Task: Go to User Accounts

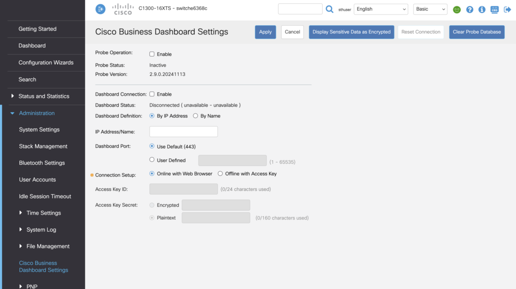Action: tap(37, 180)
